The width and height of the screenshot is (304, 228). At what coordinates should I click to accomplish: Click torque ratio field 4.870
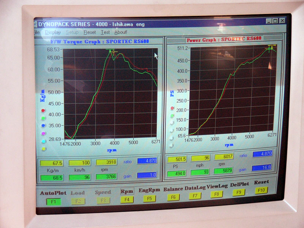[x=147, y=161]
